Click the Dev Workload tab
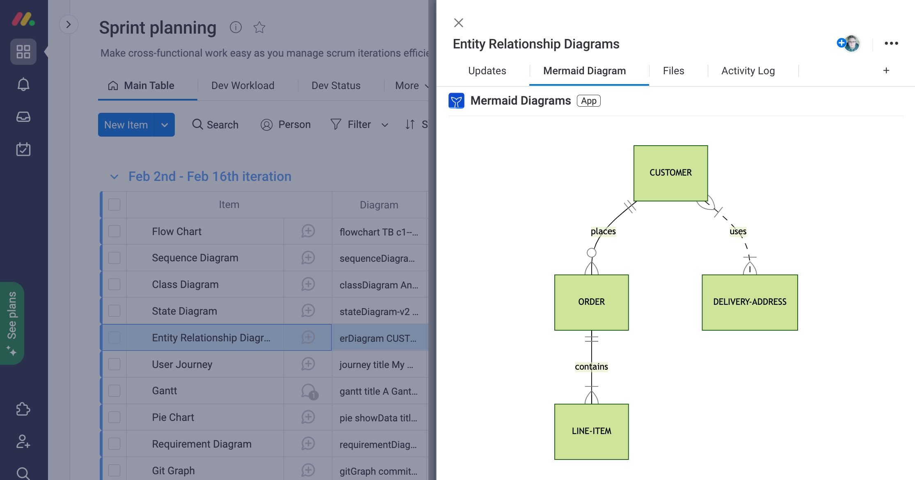This screenshot has height=480, width=915. (242, 85)
